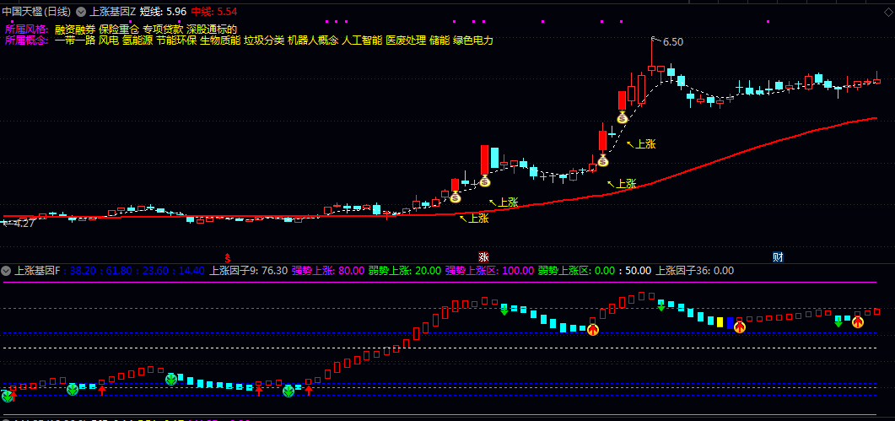Open the dropdown arrow beside 上涨基因F
The height and width of the screenshot is (421, 895).
tap(6, 271)
